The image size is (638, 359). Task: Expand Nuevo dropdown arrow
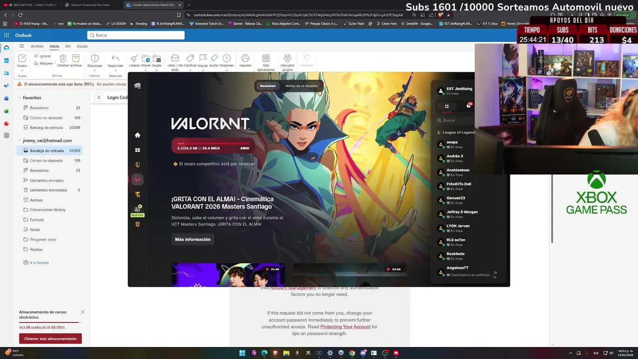tap(22, 70)
